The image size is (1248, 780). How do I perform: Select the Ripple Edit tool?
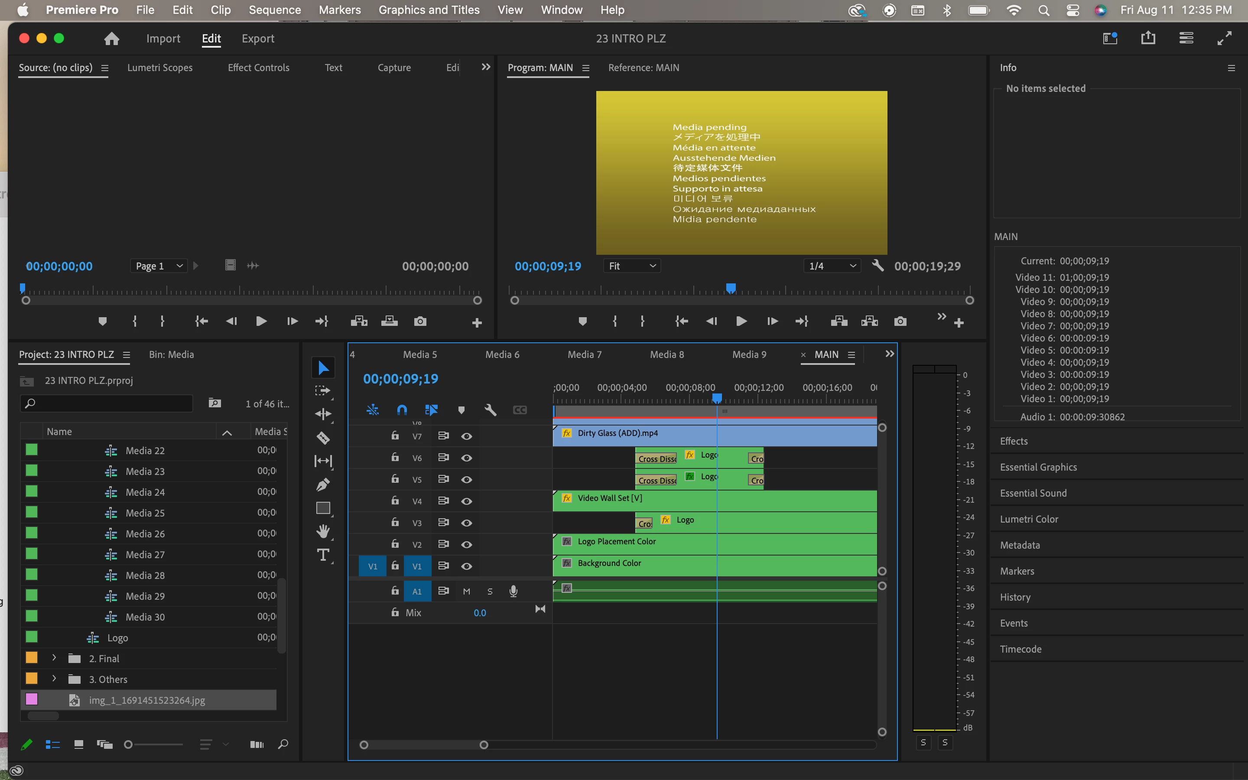tap(323, 414)
